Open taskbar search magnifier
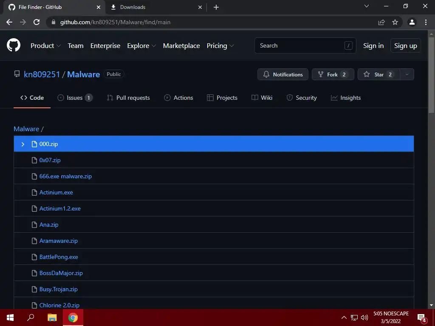Image resolution: width=435 pixels, height=326 pixels. 31,318
